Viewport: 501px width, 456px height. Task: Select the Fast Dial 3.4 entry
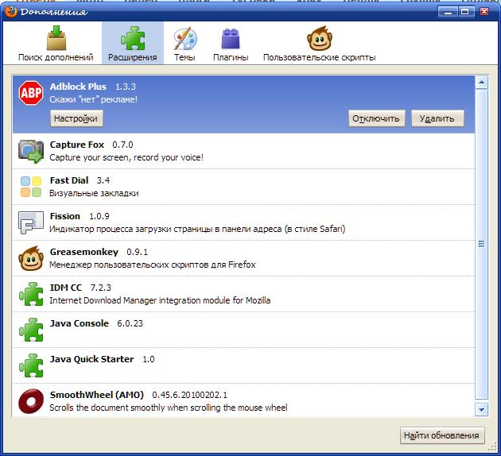(x=243, y=187)
